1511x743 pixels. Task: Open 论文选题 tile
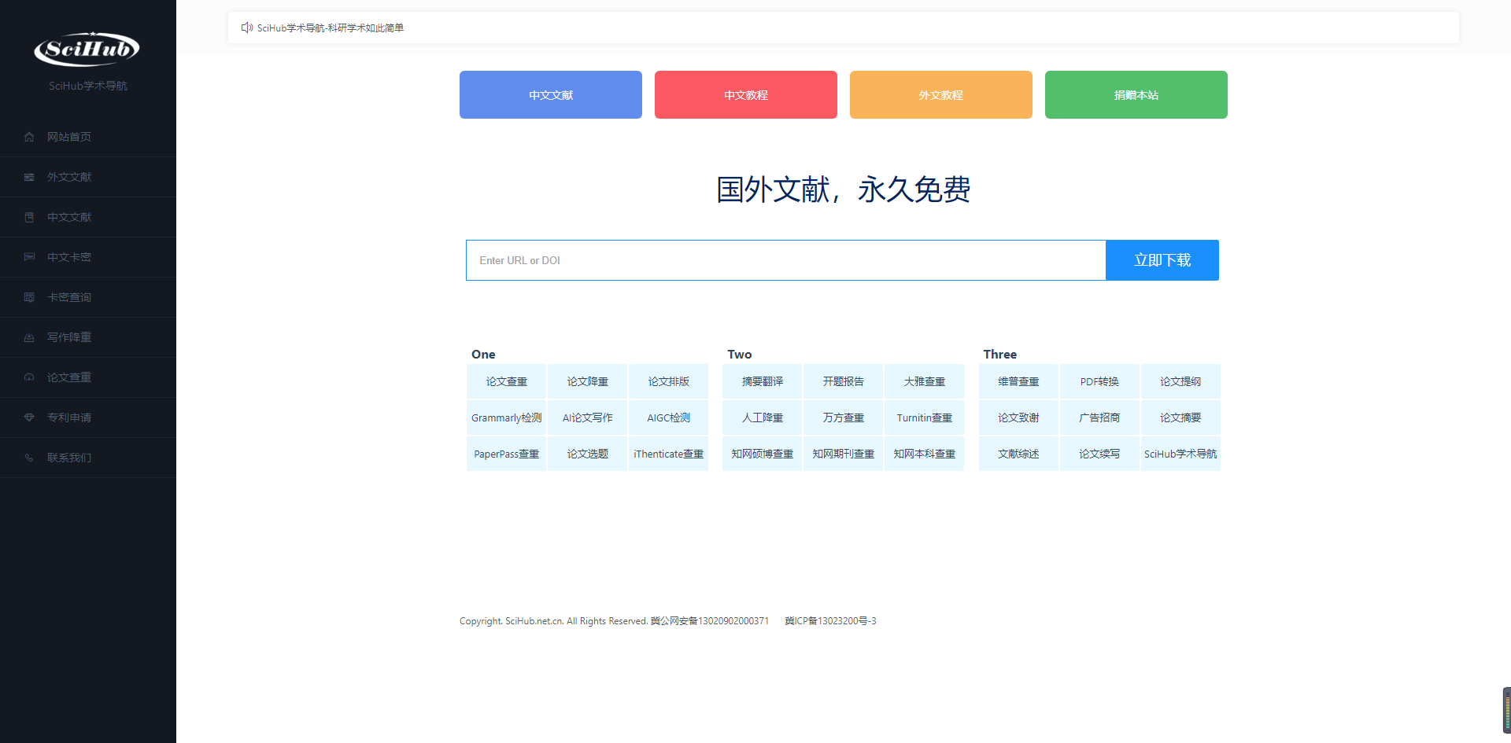click(x=588, y=454)
